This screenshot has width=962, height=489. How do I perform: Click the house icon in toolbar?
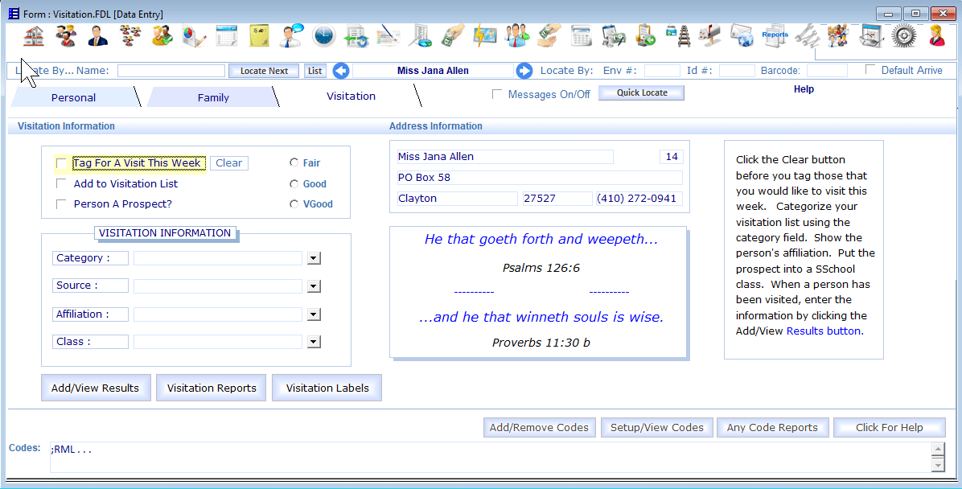[x=34, y=36]
